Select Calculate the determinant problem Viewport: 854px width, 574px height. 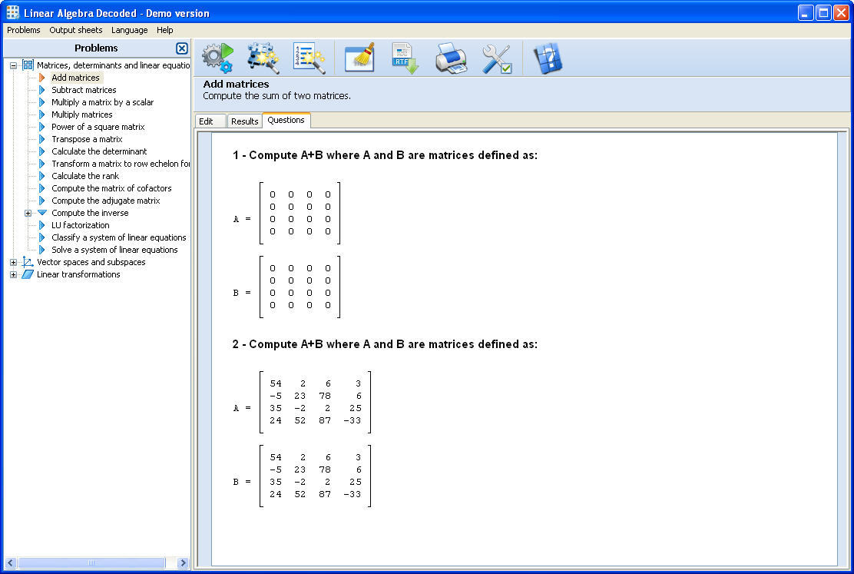[x=99, y=151]
